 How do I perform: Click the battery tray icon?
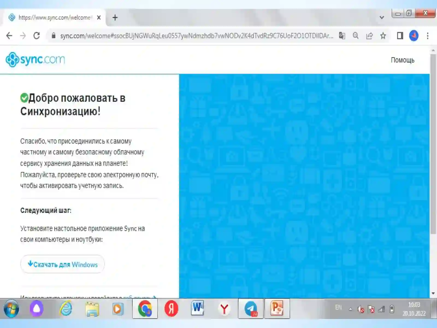pos(392,309)
